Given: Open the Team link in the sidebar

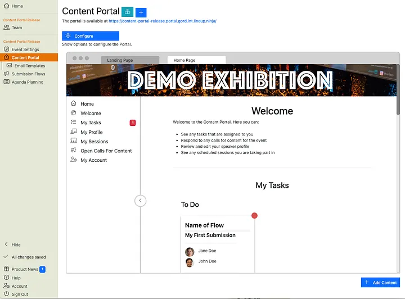Looking at the screenshot, I should click(17, 28).
